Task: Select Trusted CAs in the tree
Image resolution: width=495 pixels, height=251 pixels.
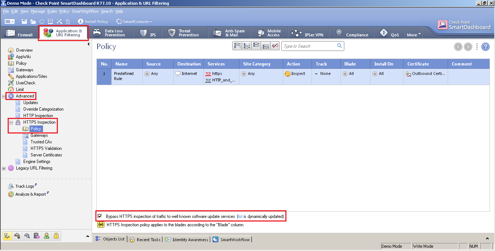Action: pyautogui.click(x=41, y=142)
